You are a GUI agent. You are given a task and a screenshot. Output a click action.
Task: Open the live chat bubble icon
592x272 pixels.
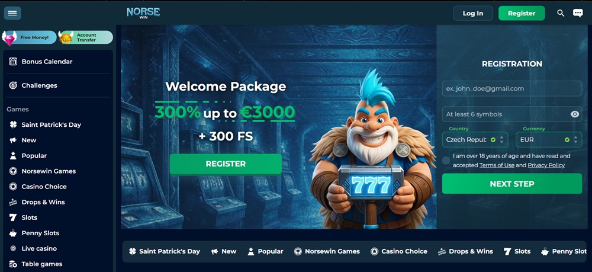tap(578, 13)
